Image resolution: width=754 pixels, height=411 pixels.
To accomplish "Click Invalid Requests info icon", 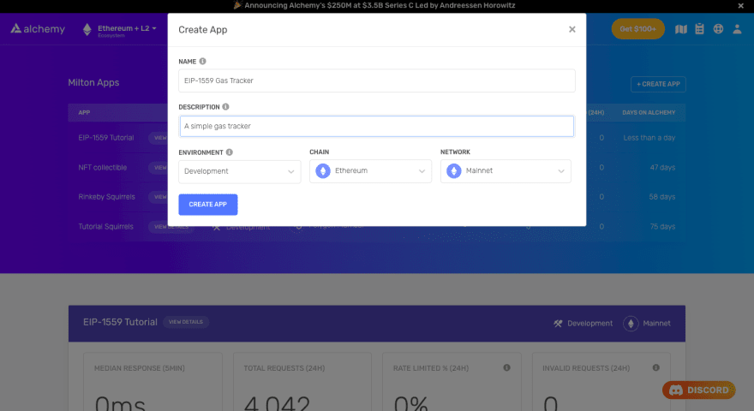I will [656, 367].
